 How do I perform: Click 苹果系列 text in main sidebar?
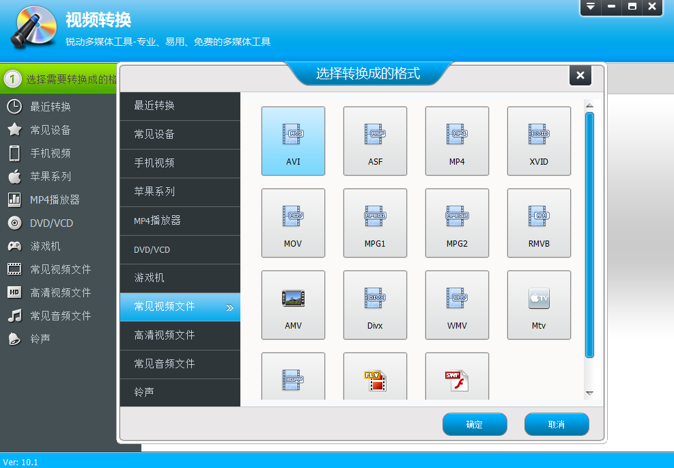click(51, 176)
